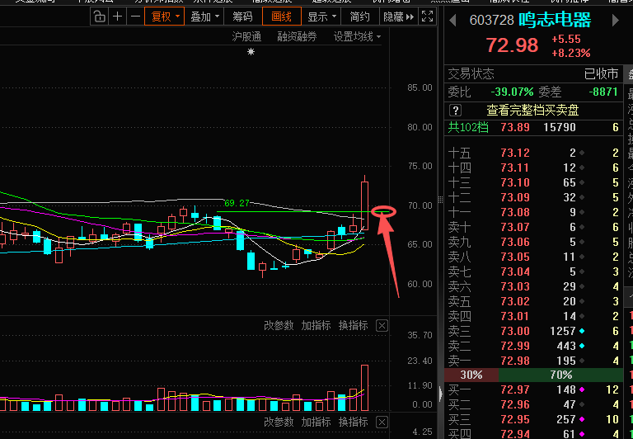Click 改参数 in volume indicator panel
The width and height of the screenshot is (633, 439).
tap(279, 325)
